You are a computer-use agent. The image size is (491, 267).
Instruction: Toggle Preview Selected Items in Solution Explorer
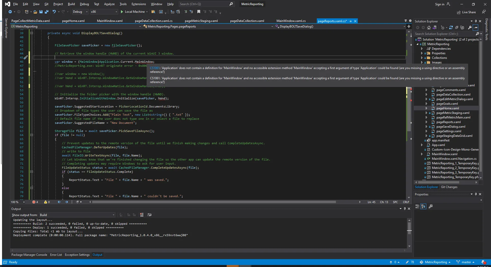coord(475,28)
